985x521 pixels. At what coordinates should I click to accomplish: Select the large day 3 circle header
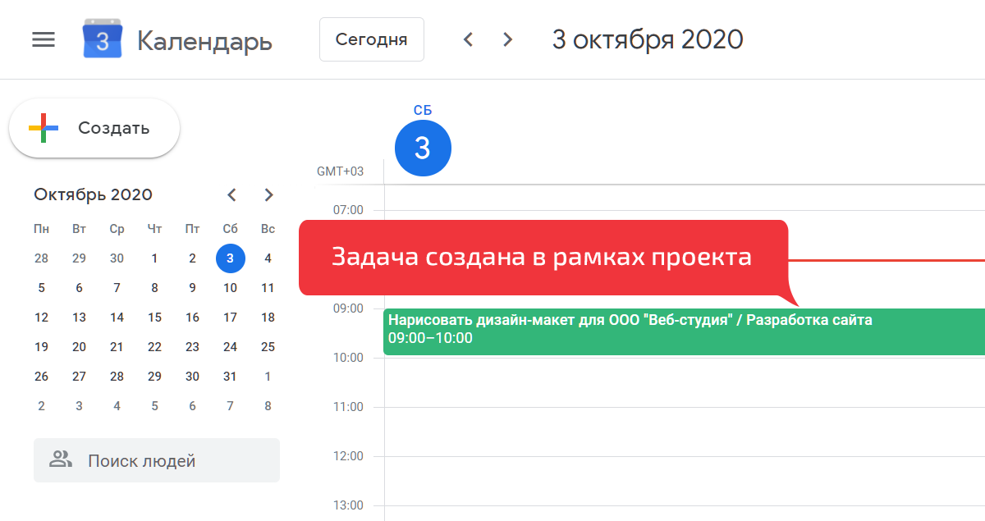click(x=423, y=148)
